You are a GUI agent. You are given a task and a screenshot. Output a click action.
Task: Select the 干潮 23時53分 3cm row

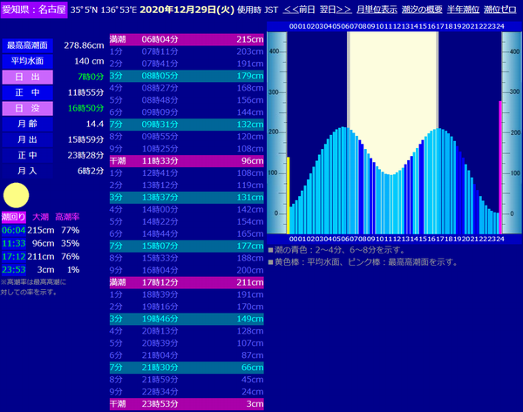tap(187, 404)
